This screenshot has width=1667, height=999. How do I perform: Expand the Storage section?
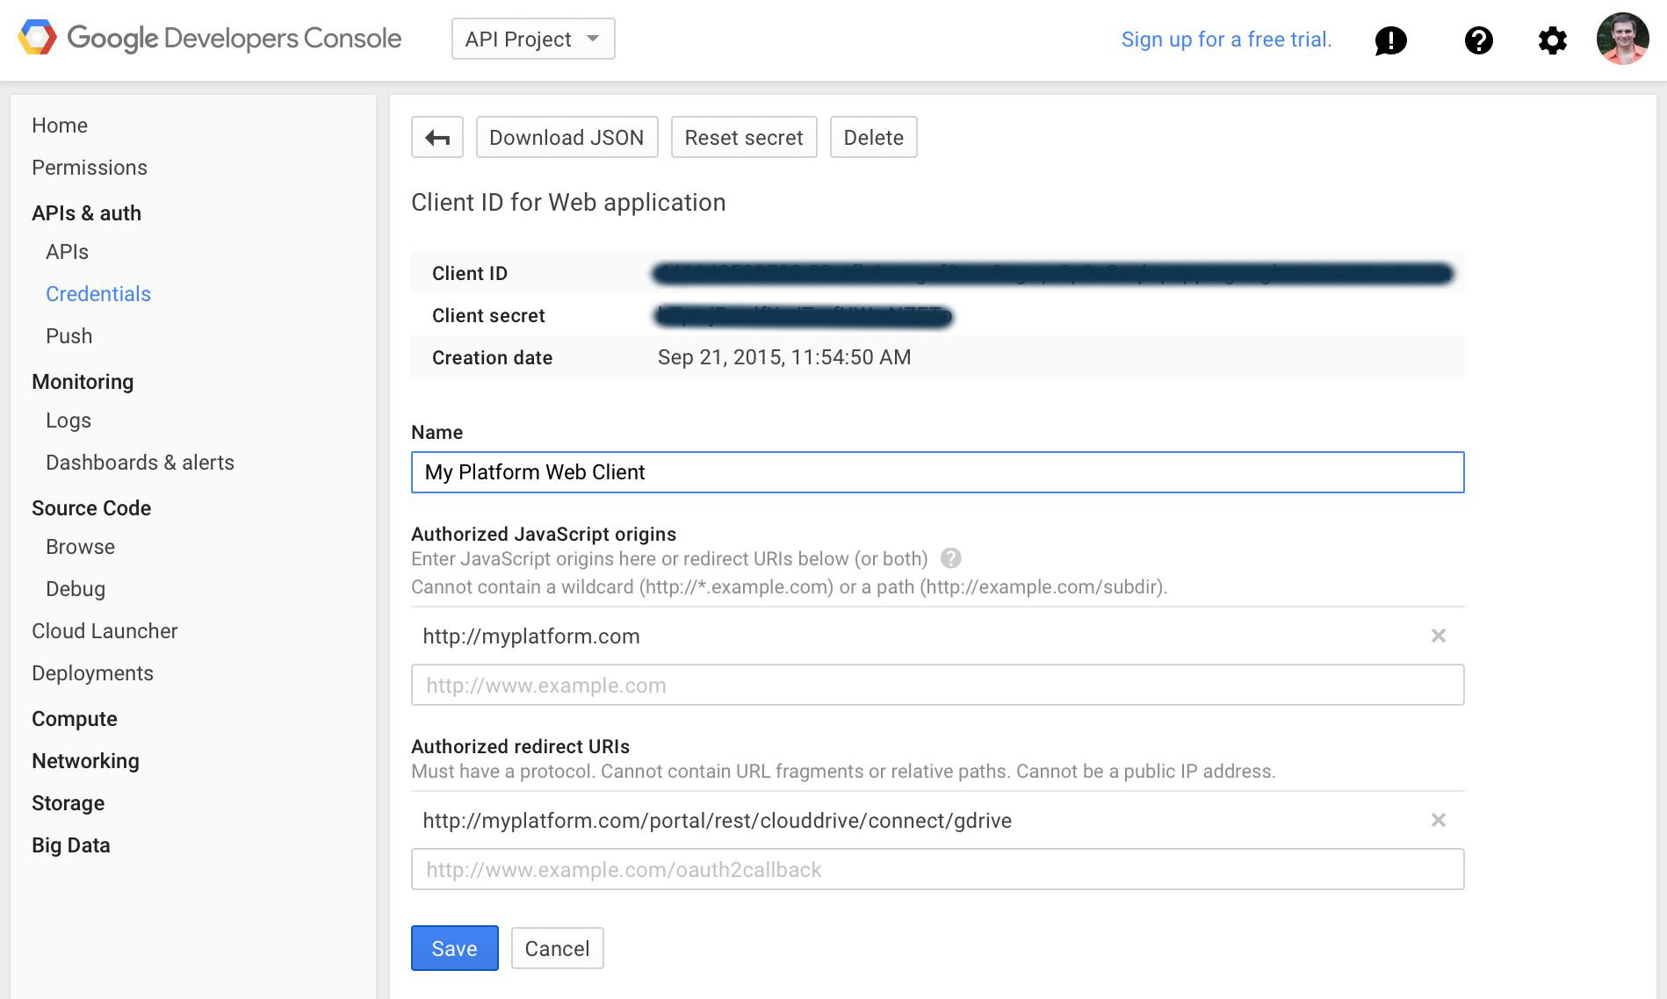pyautogui.click(x=68, y=803)
